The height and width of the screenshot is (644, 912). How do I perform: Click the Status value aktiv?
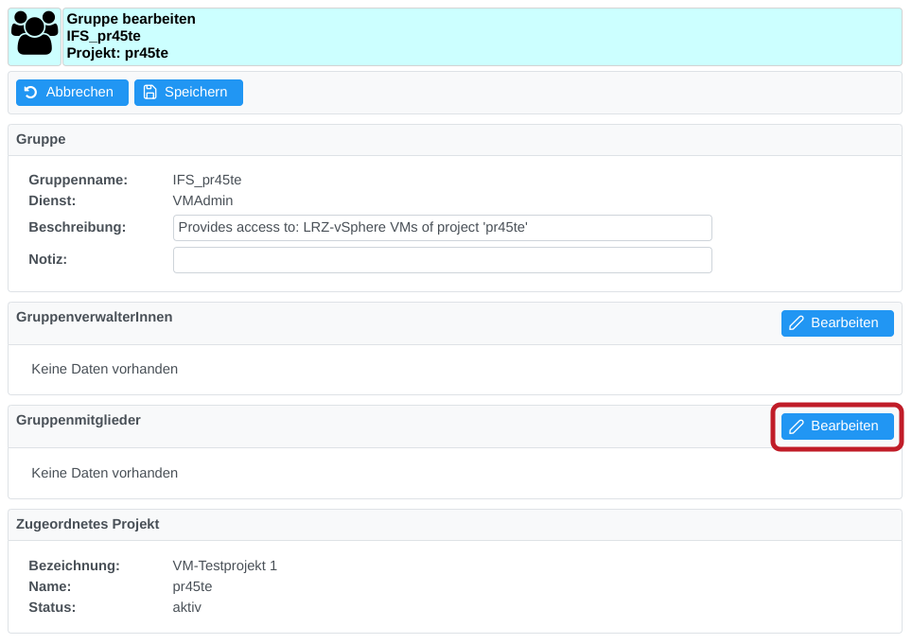[x=186, y=607]
